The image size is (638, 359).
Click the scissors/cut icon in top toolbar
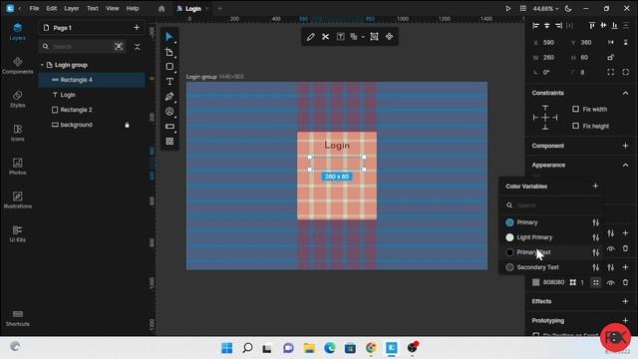coord(326,37)
